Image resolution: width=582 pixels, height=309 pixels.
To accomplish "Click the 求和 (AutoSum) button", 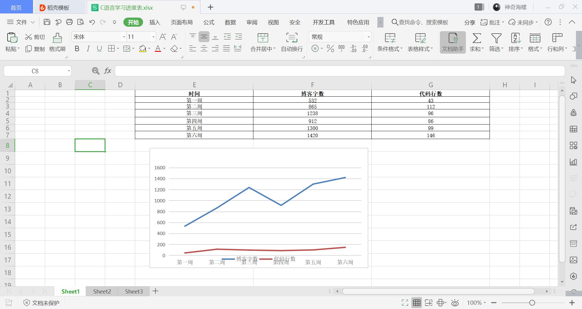I will [x=477, y=42].
